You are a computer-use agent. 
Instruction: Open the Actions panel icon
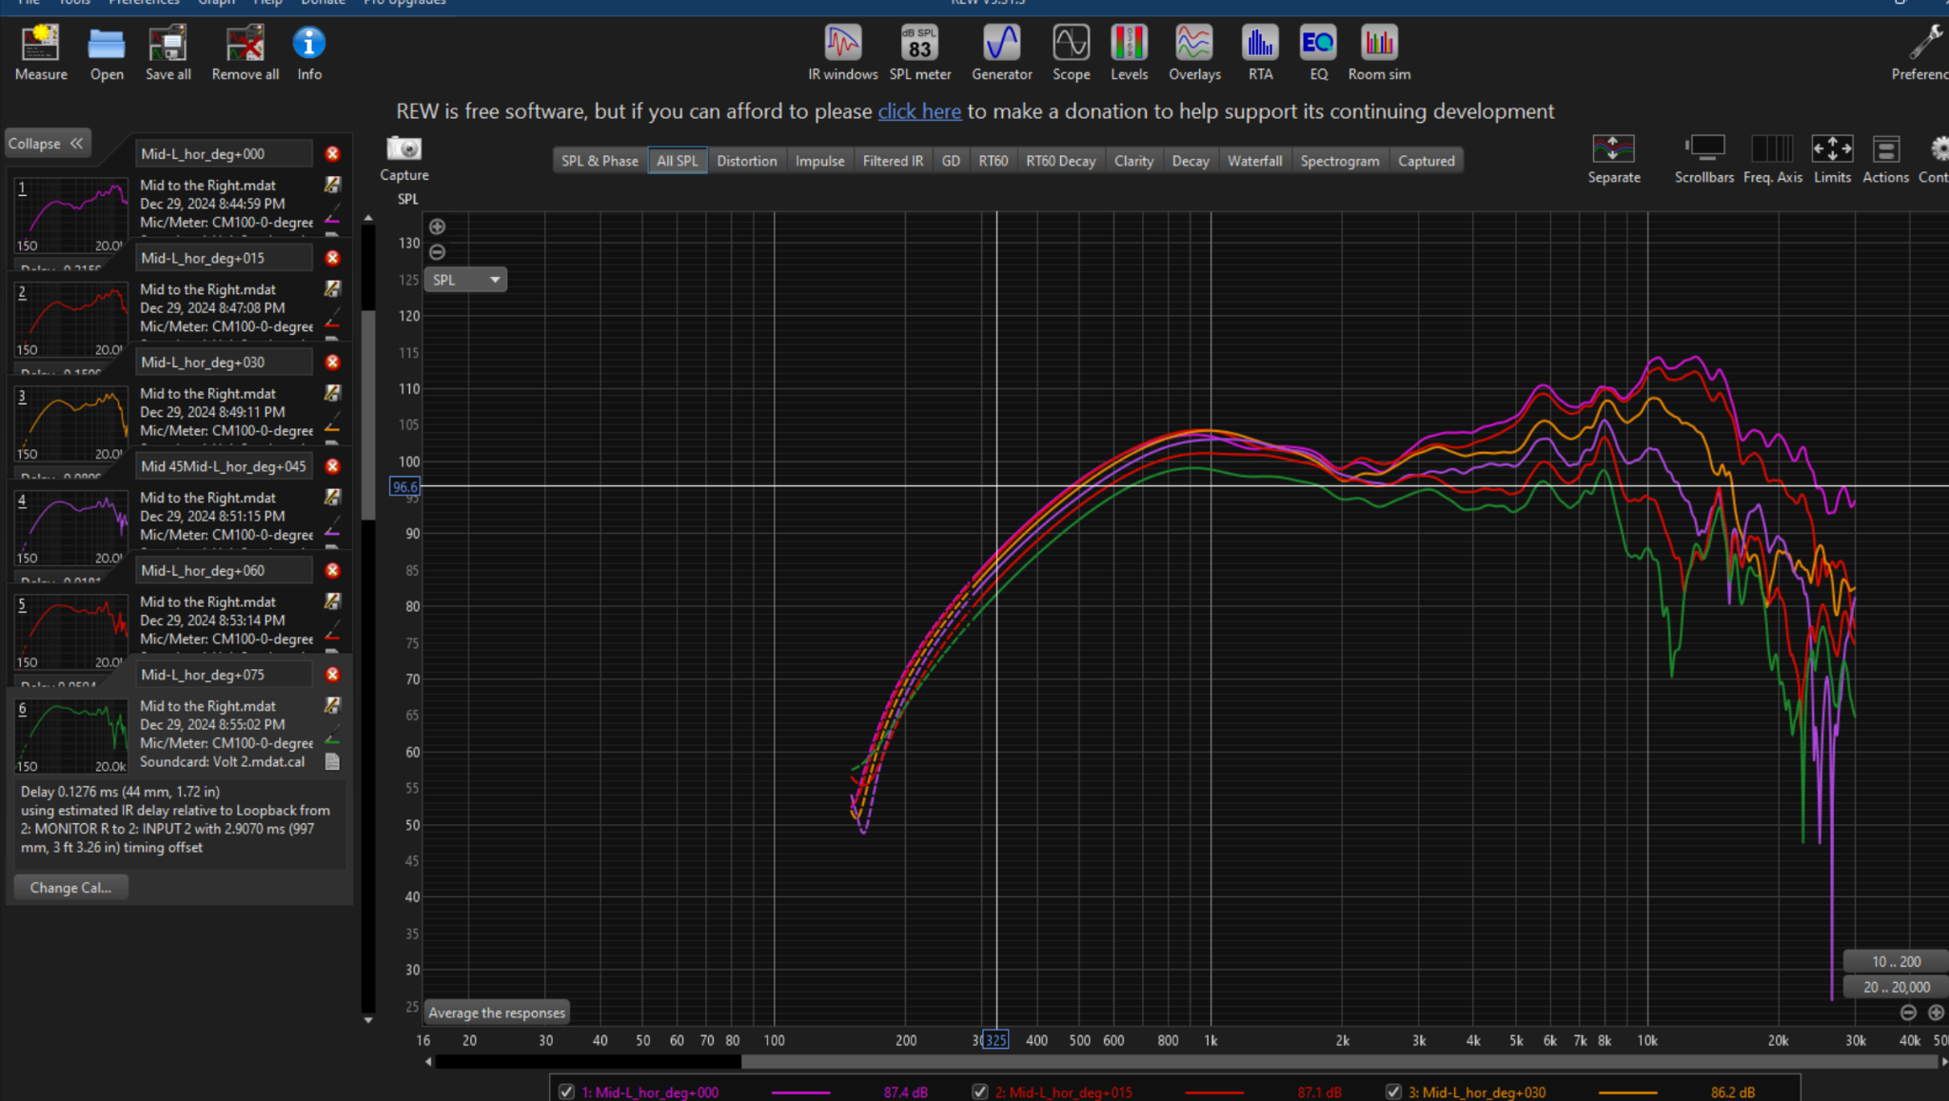[1885, 159]
